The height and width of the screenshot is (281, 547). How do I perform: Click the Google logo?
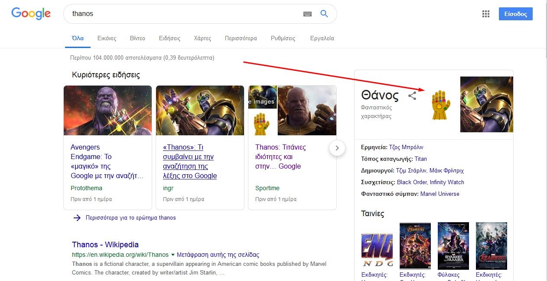pos(31,13)
